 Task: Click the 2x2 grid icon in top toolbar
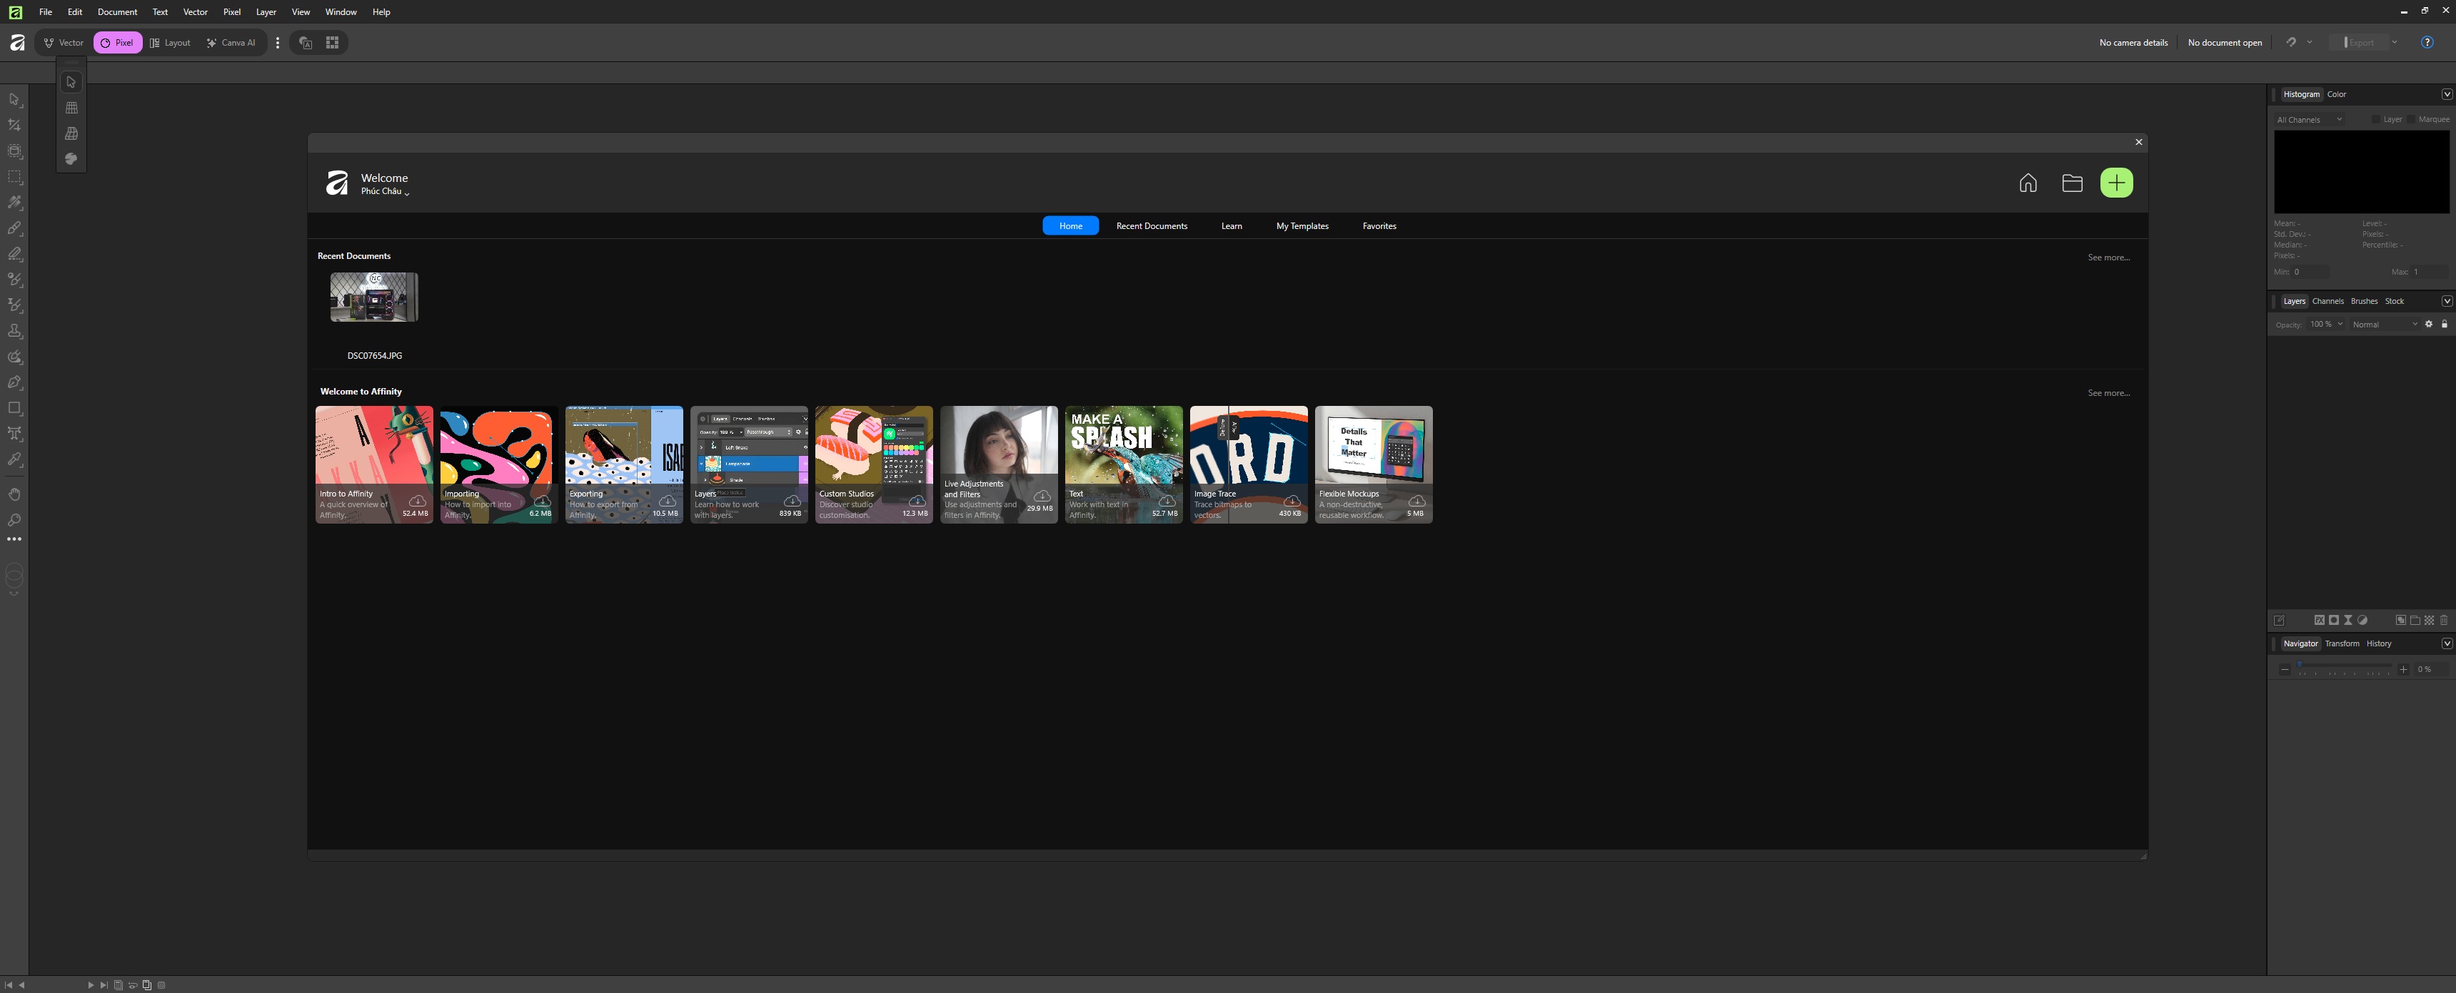click(333, 43)
